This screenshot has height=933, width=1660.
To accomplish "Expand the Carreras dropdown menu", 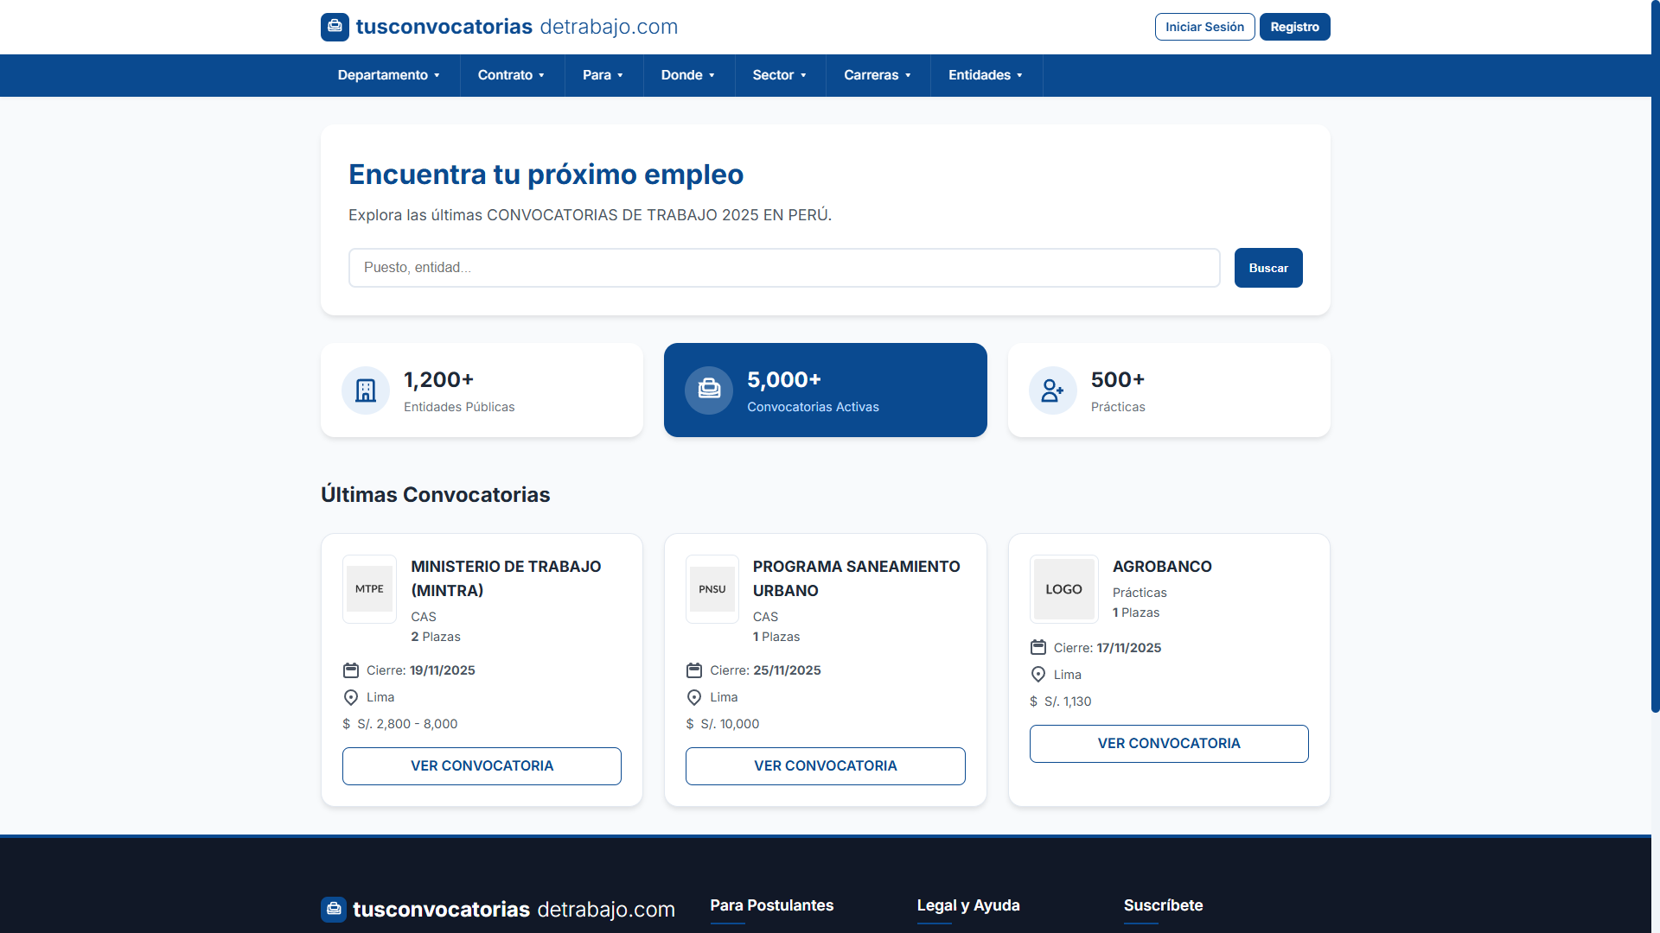I will [x=878, y=75].
